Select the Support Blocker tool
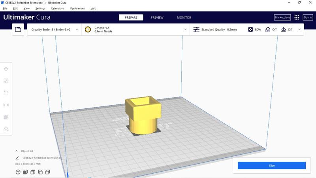Image resolution: width=316 pixels, height=178 pixels. click(x=6, y=129)
